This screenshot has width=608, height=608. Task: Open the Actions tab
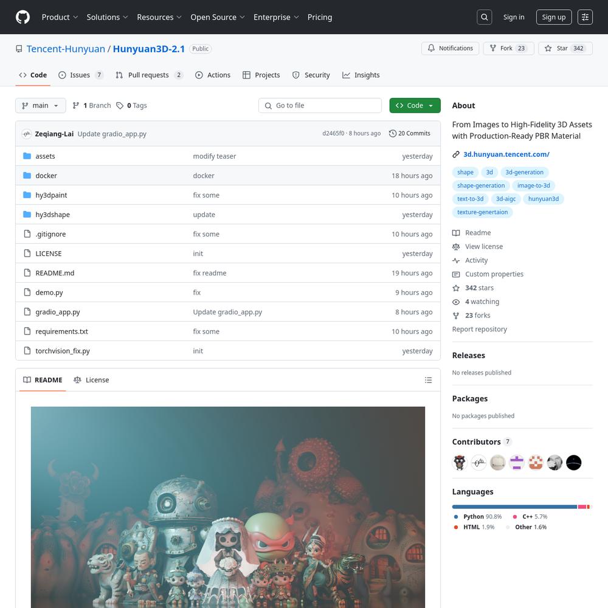(x=212, y=75)
